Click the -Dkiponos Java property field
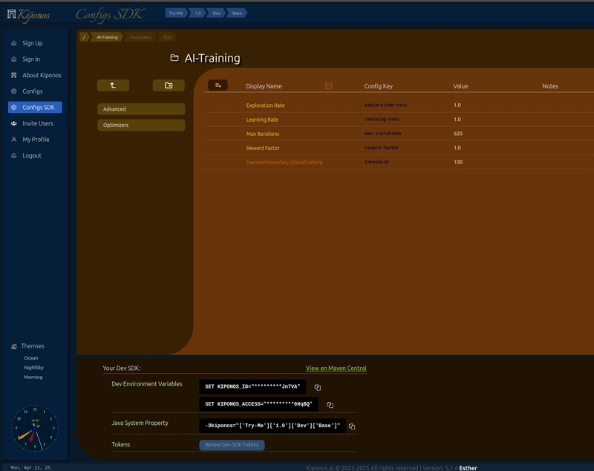This screenshot has width=594, height=471. [x=272, y=426]
